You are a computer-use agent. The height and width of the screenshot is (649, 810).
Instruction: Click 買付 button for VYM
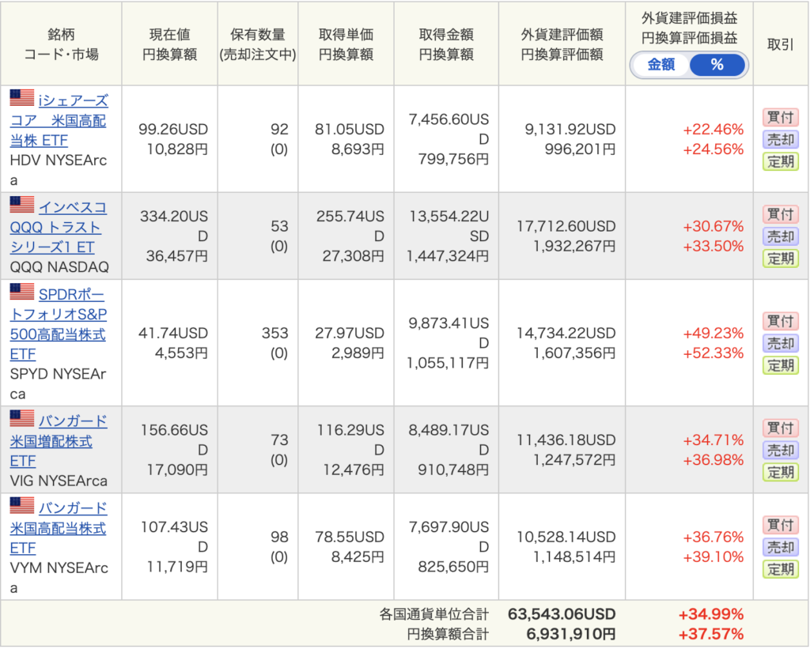click(x=781, y=525)
